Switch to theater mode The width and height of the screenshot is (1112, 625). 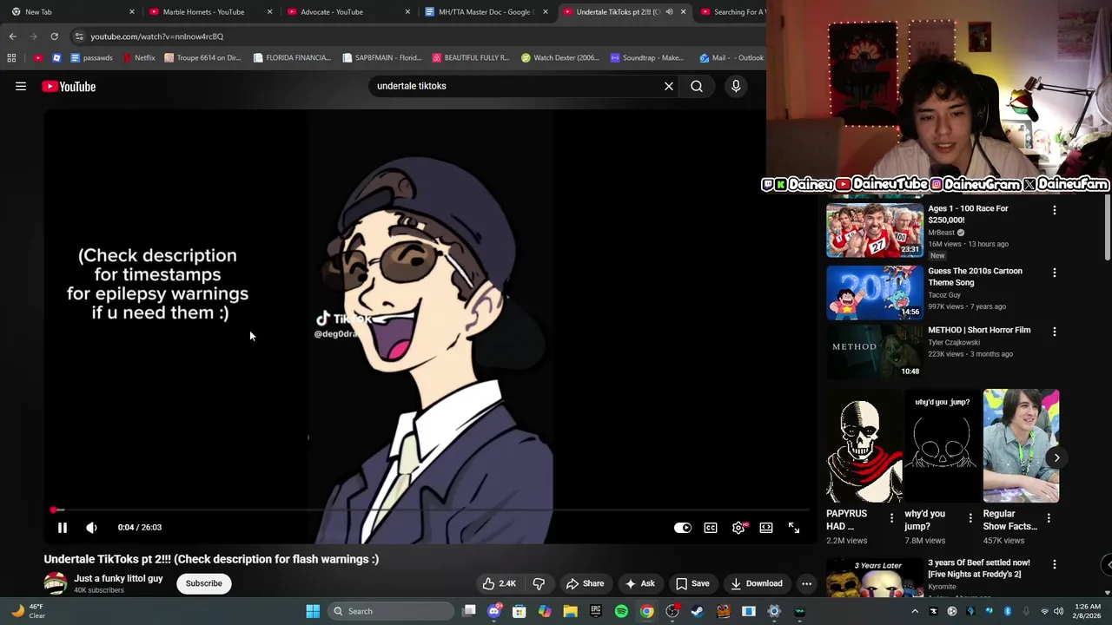tap(766, 527)
